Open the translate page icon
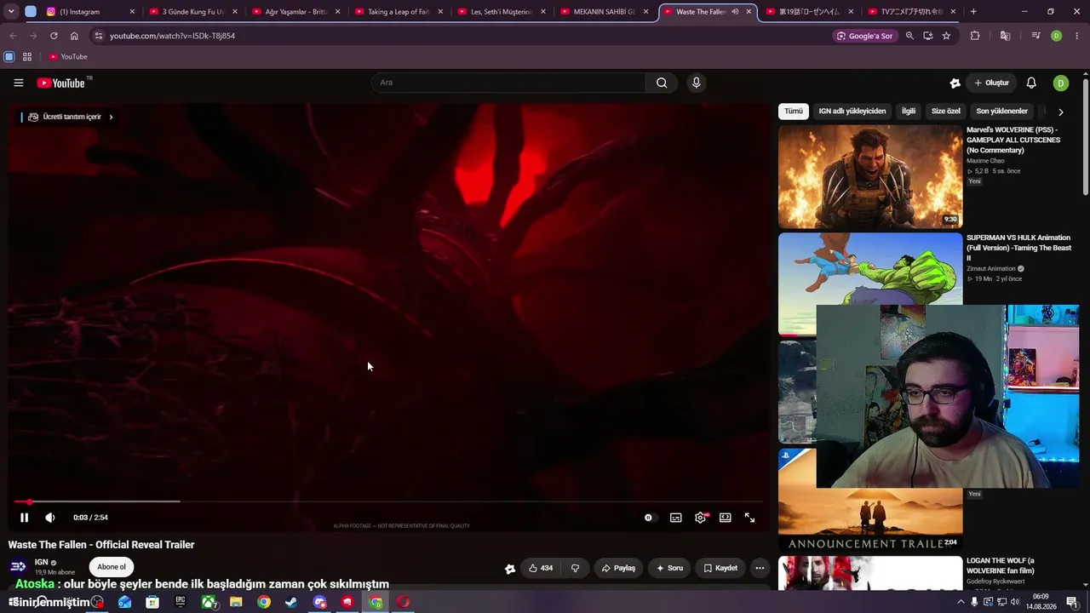The image size is (1090, 613). (x=1006, y=36)
